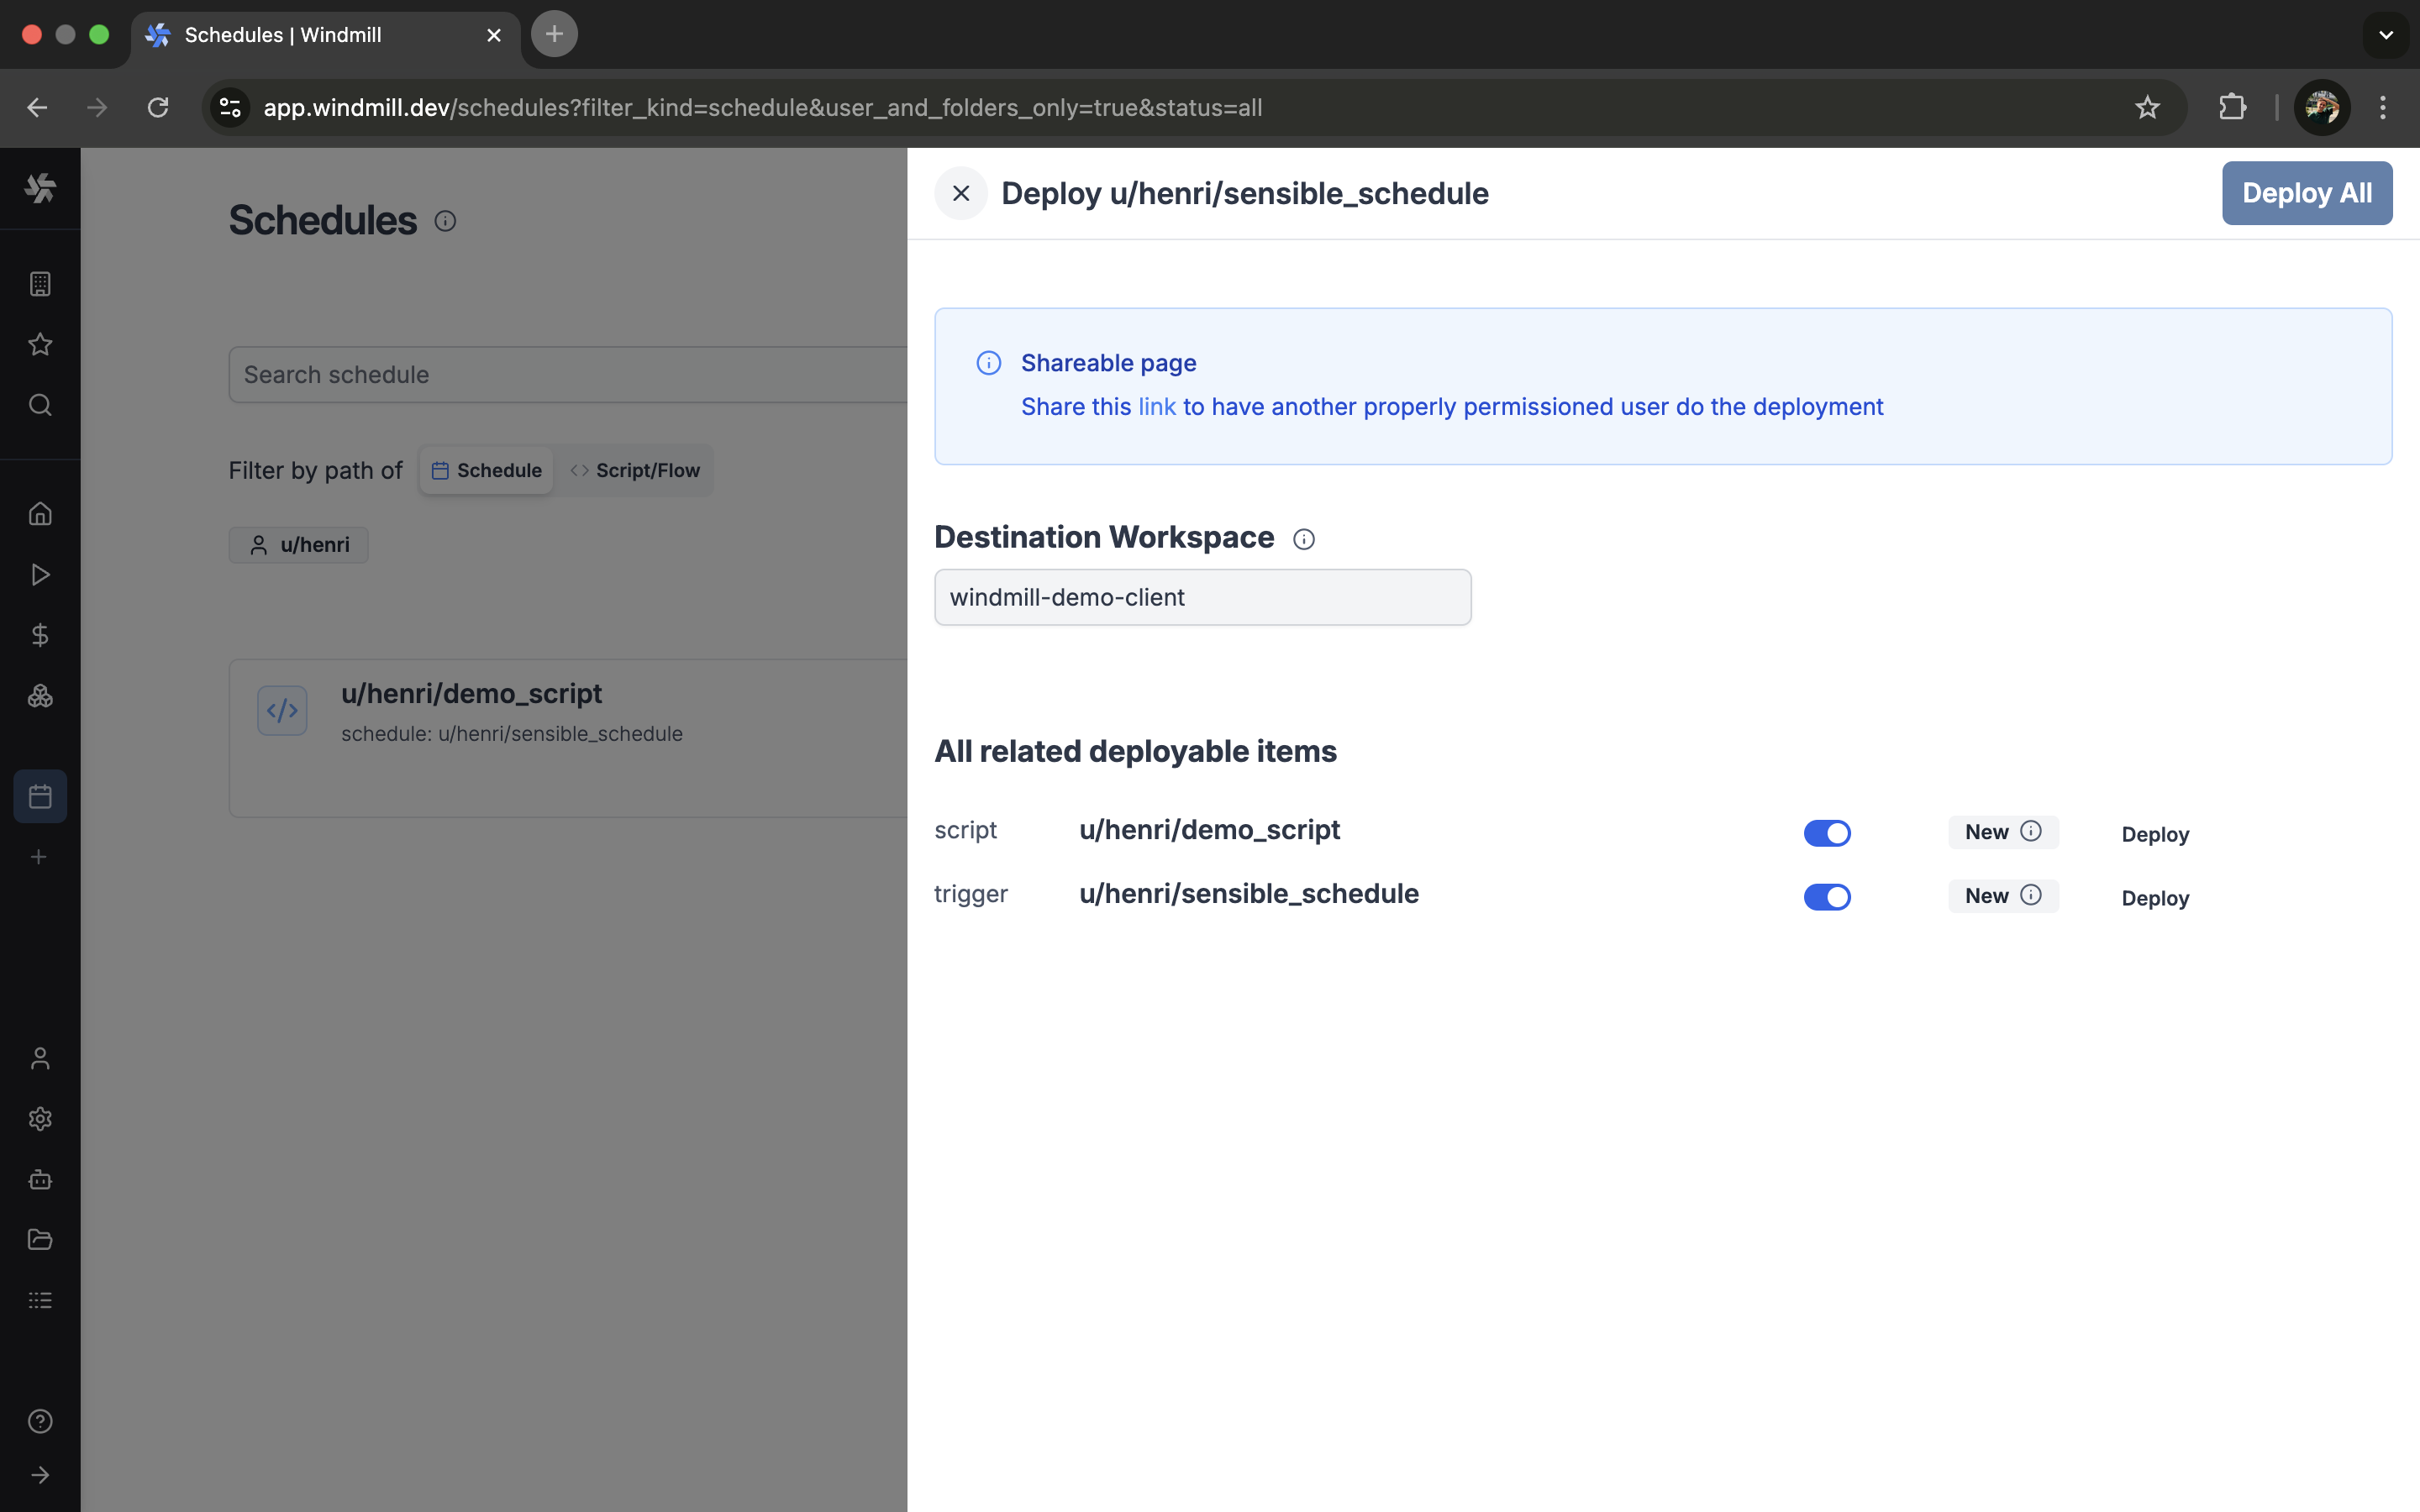The height and width of the screenshot is (1512, 2420).
Task: Select the Schedule filter tab
Action: pyautogui.click(x=487, y=470)
